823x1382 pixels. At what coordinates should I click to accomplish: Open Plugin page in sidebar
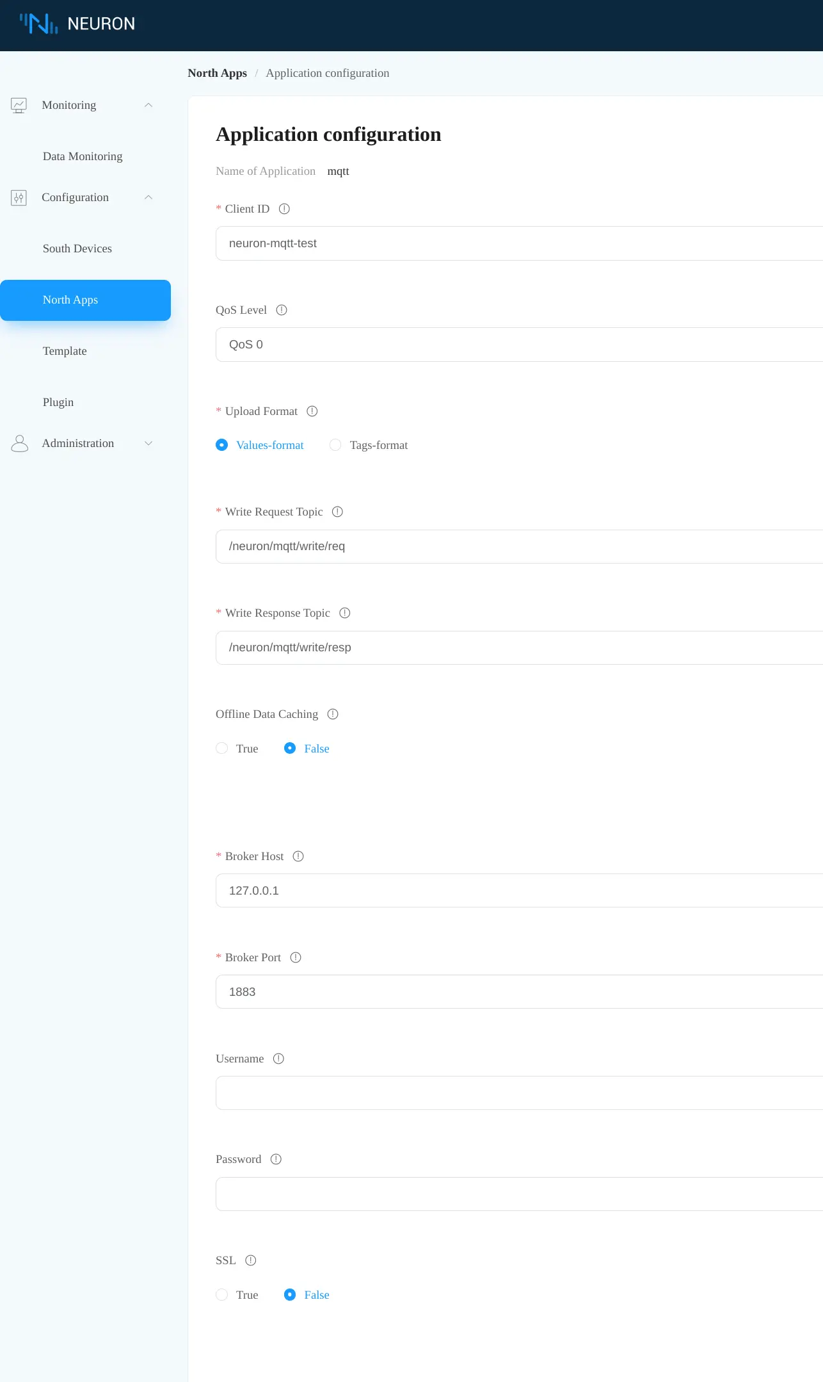tap(58, 402)
